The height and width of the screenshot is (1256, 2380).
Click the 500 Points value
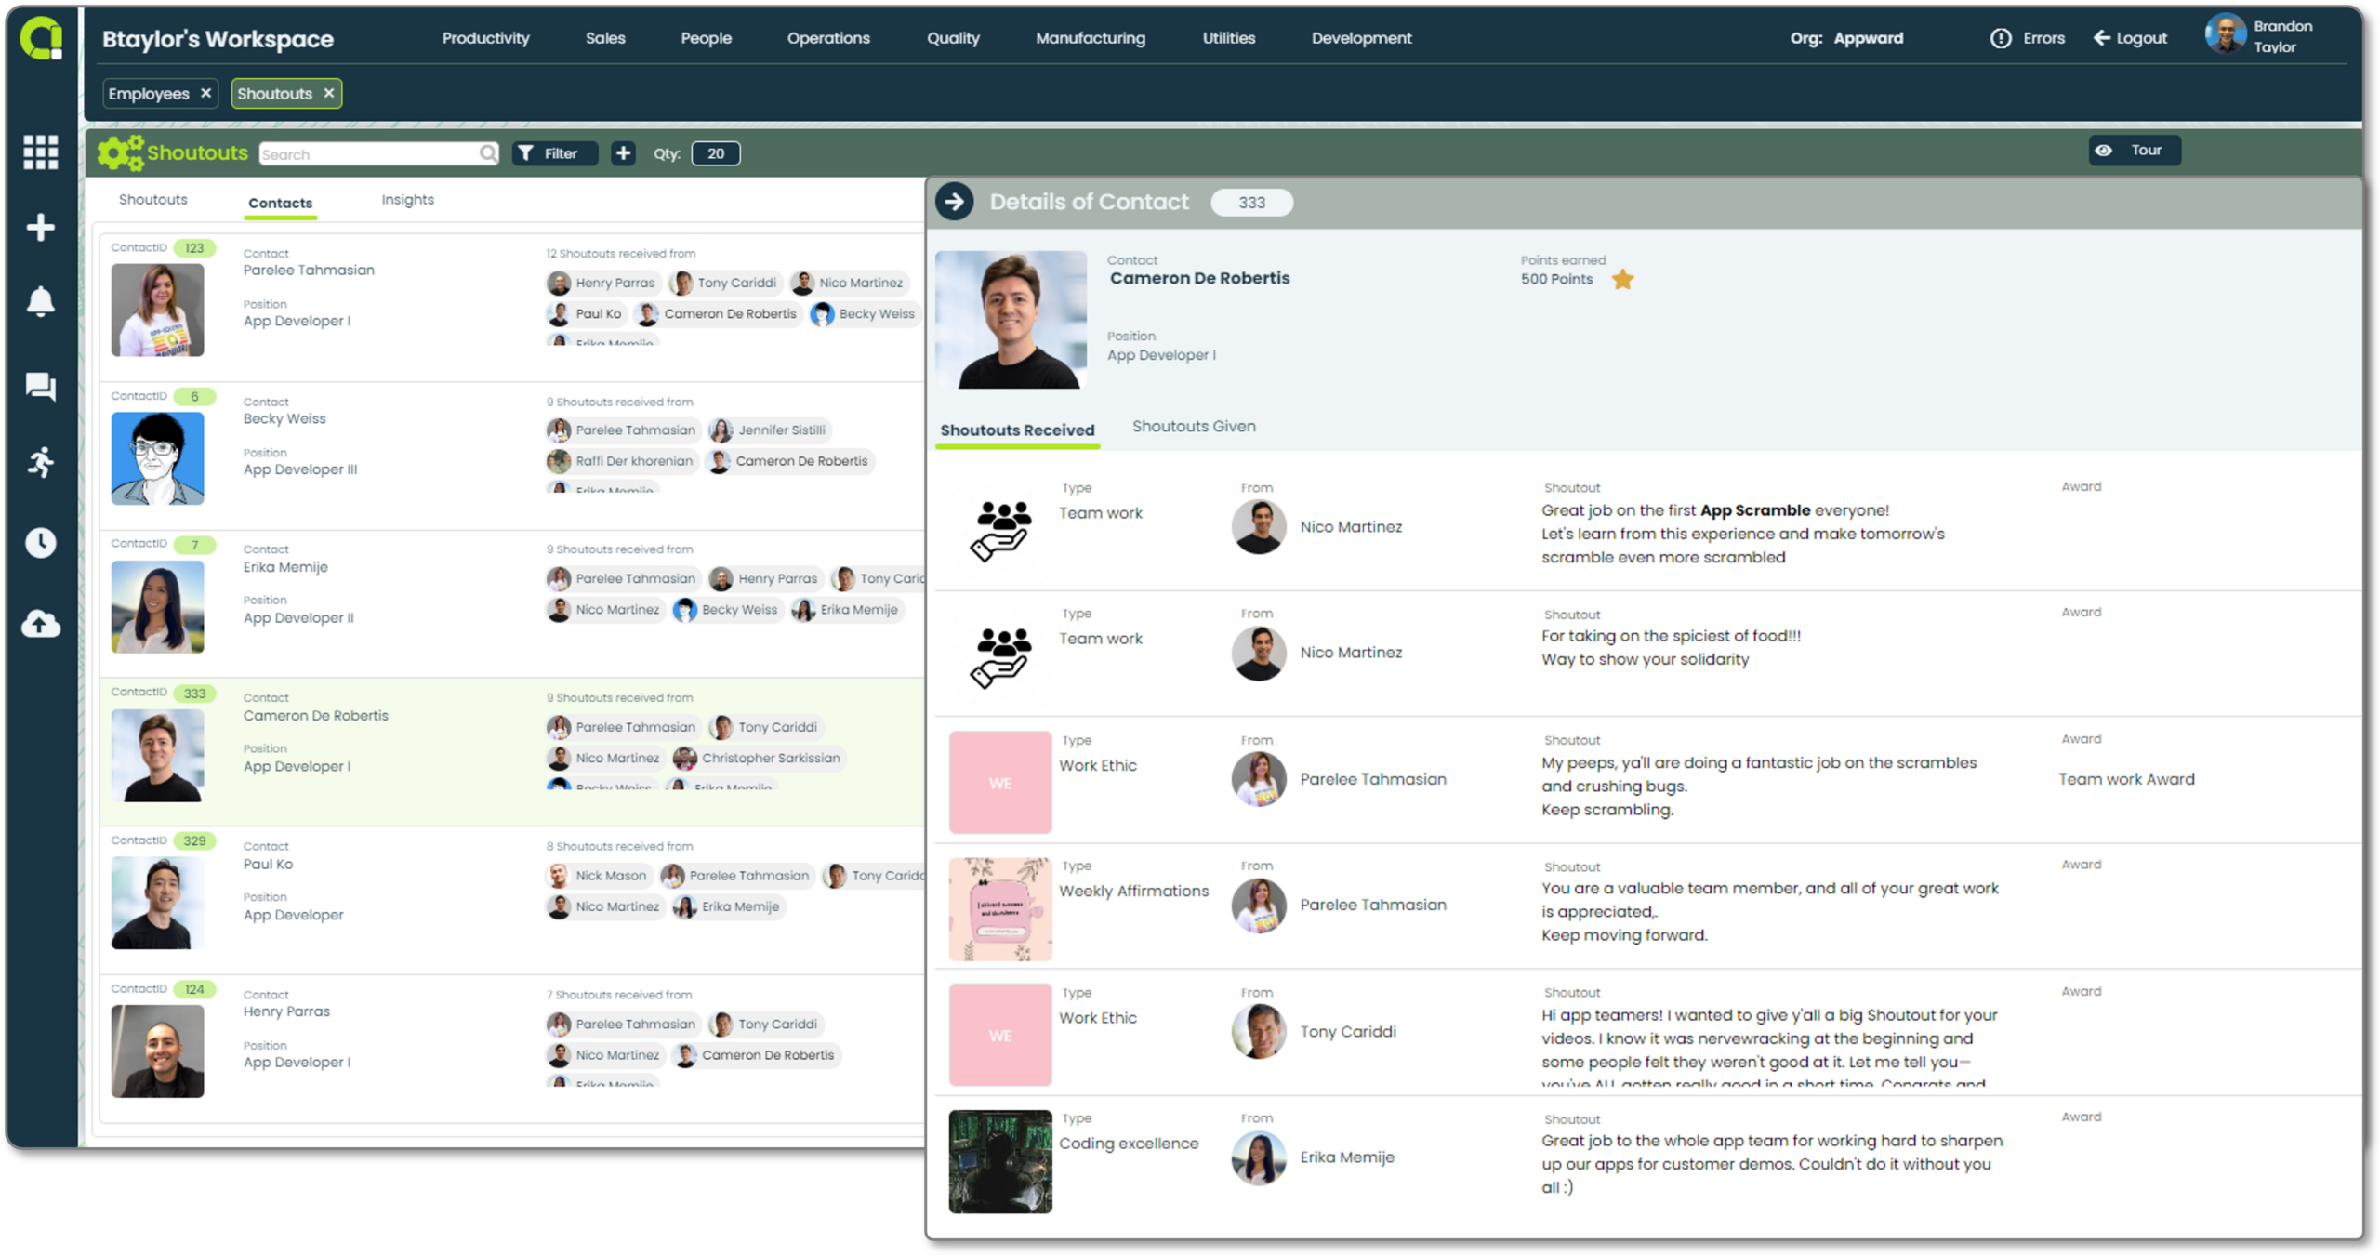click(x=1556, y=279)
